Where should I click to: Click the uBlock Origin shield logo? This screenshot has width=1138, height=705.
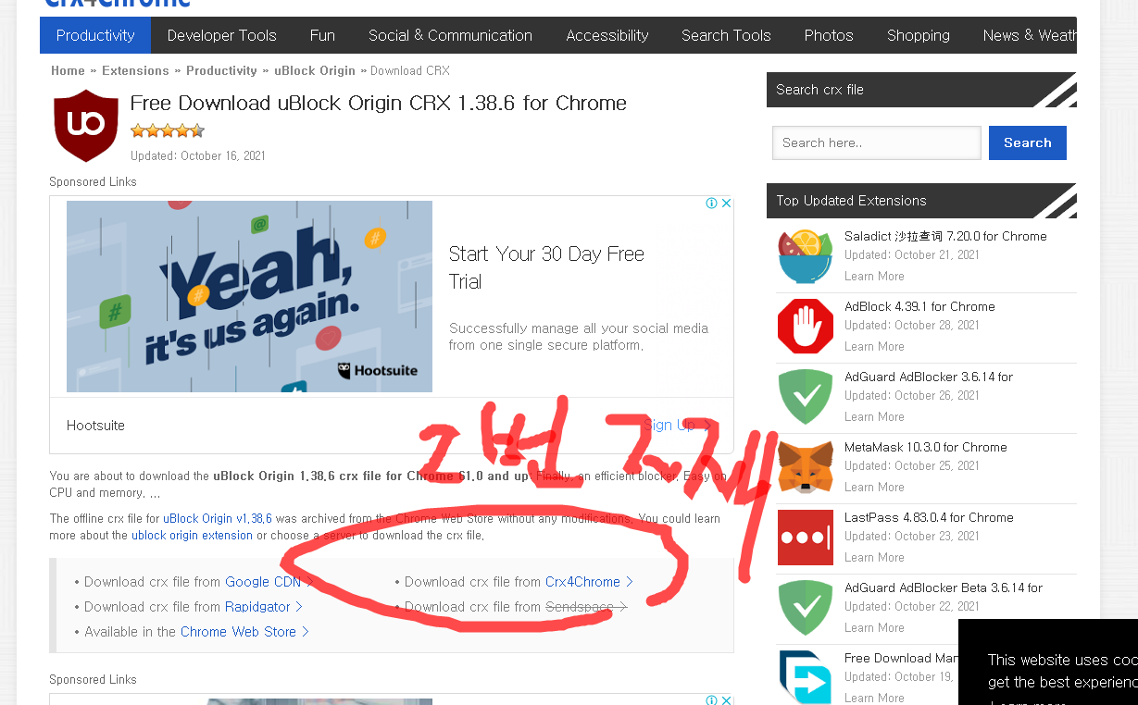click(x=86, y=125)
